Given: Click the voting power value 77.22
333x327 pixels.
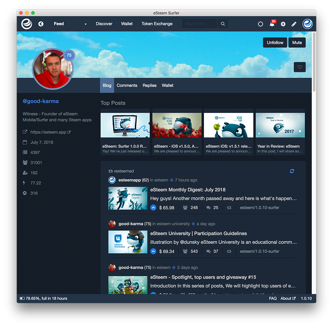Looking at the screenshot, I should (x=35, y=183).
